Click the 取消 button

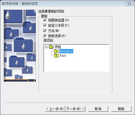98,109
